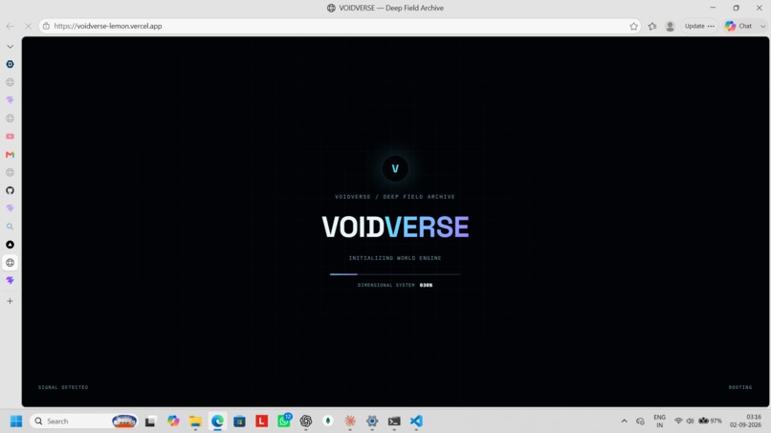The width and height of the screenshot is (771, 433).
Task: Click the circular V logo on the page
Action: 395,168
